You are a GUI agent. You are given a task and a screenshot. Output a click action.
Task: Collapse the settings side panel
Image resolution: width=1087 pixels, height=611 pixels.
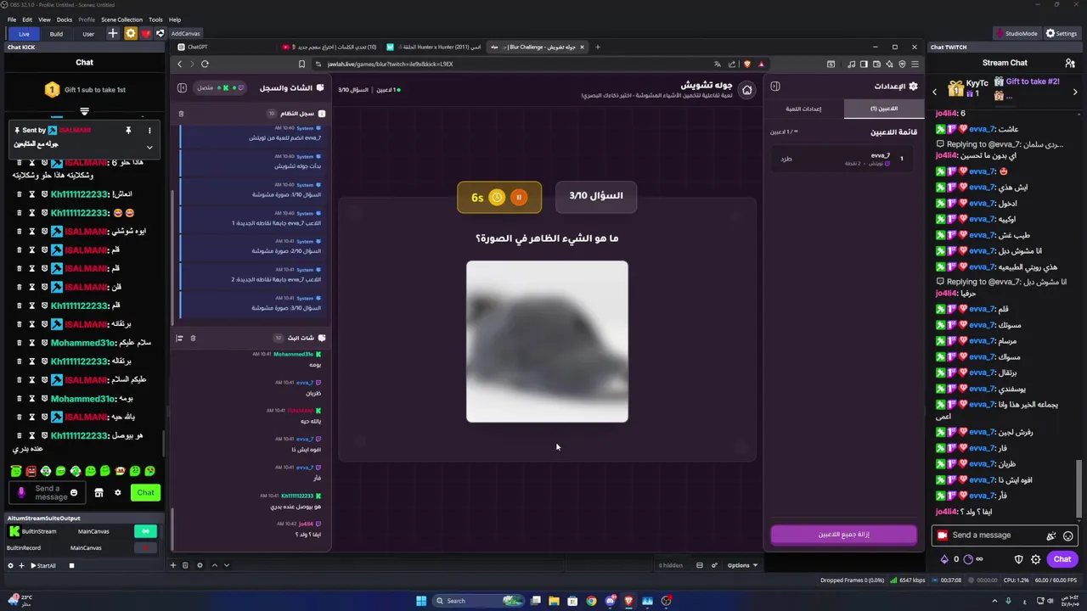click(775, 86)
